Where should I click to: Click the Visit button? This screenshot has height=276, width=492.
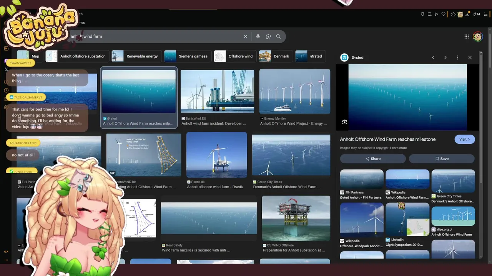click(465, 139)
